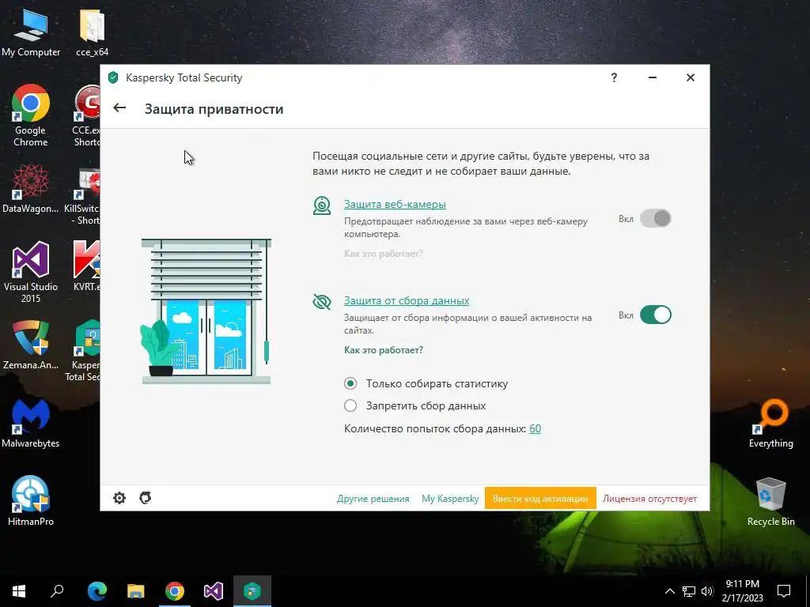Screen dimensions: 810x607
Task: Open the Windows Start menu
Action: 19,591
